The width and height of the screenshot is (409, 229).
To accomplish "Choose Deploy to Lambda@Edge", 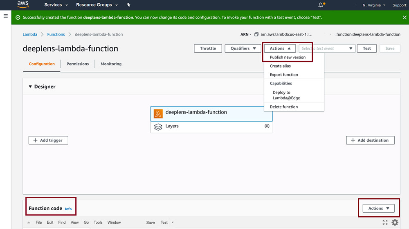I will 286,95.
